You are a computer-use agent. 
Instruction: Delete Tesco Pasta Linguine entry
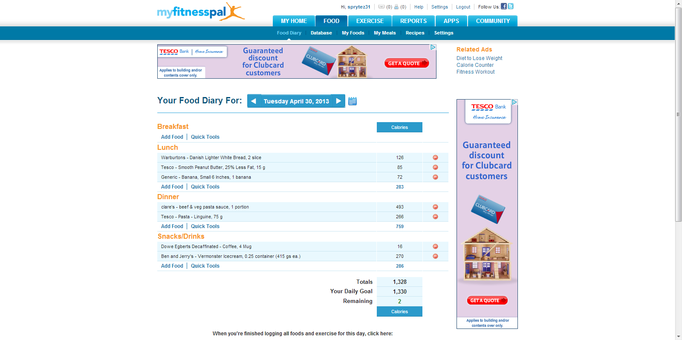[x=435, y=217]
